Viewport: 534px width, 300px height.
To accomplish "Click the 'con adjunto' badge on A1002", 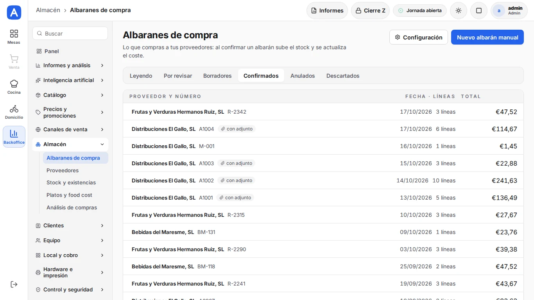I will click(236, 180).
